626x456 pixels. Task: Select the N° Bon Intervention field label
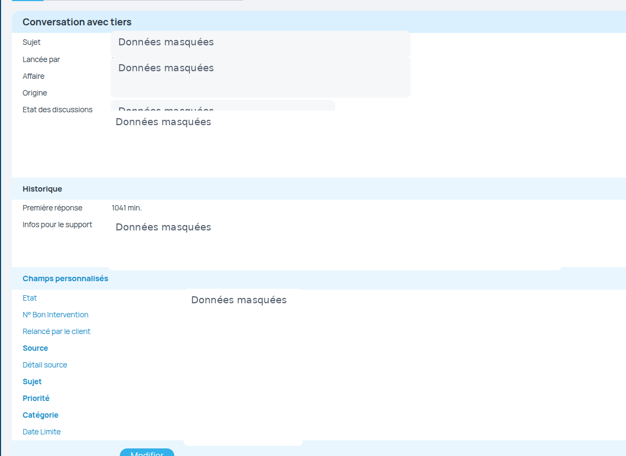coord(56,315)
